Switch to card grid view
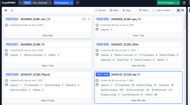Viewport: 190px width, 105px height. coord(178,10)
